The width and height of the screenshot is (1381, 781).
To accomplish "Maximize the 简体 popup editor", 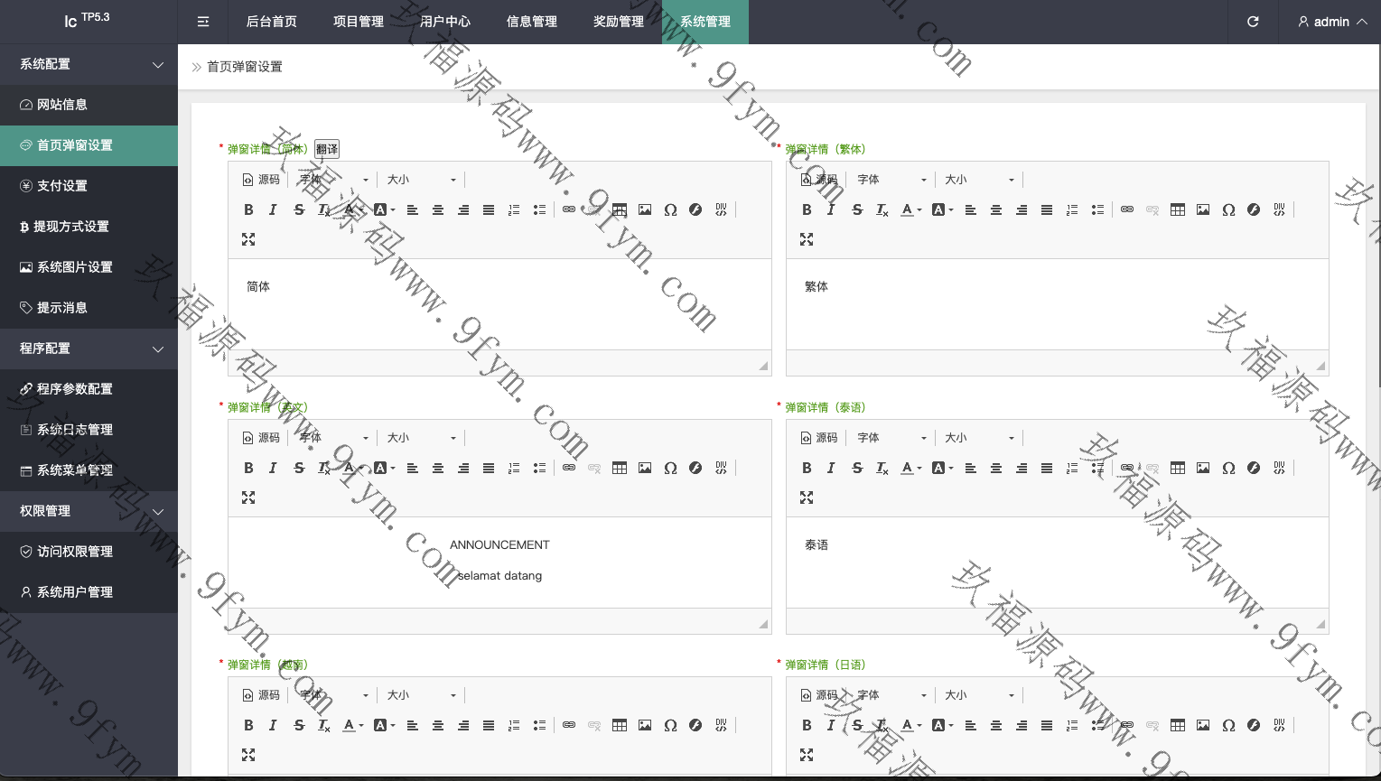I will tap(248, 239).
